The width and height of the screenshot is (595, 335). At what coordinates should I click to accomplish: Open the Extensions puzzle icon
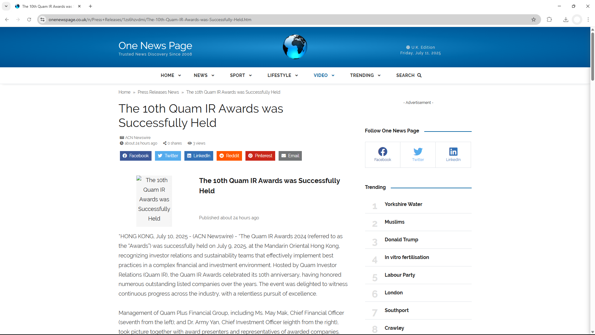549,20
